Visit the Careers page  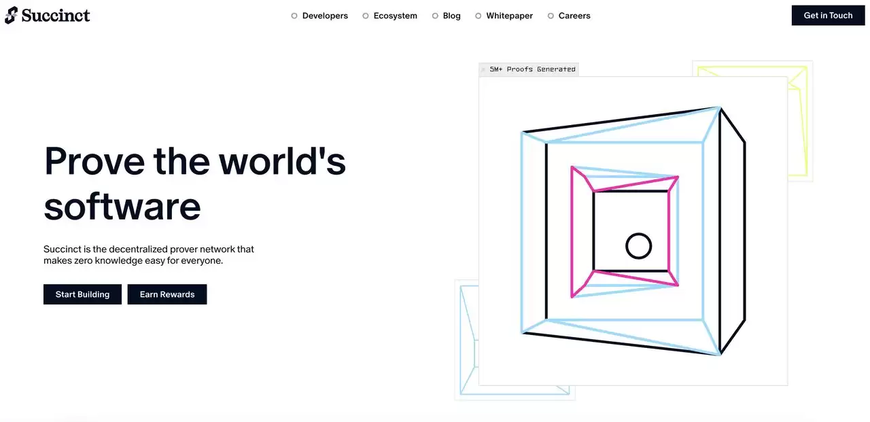click(574, 16)
